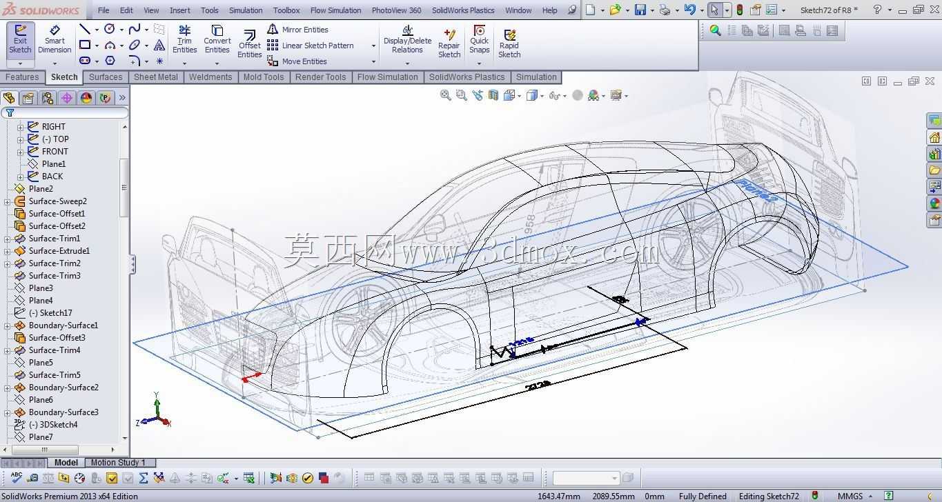
Task: Expand more manager tabs with the chevron
Action: [122, 98]
